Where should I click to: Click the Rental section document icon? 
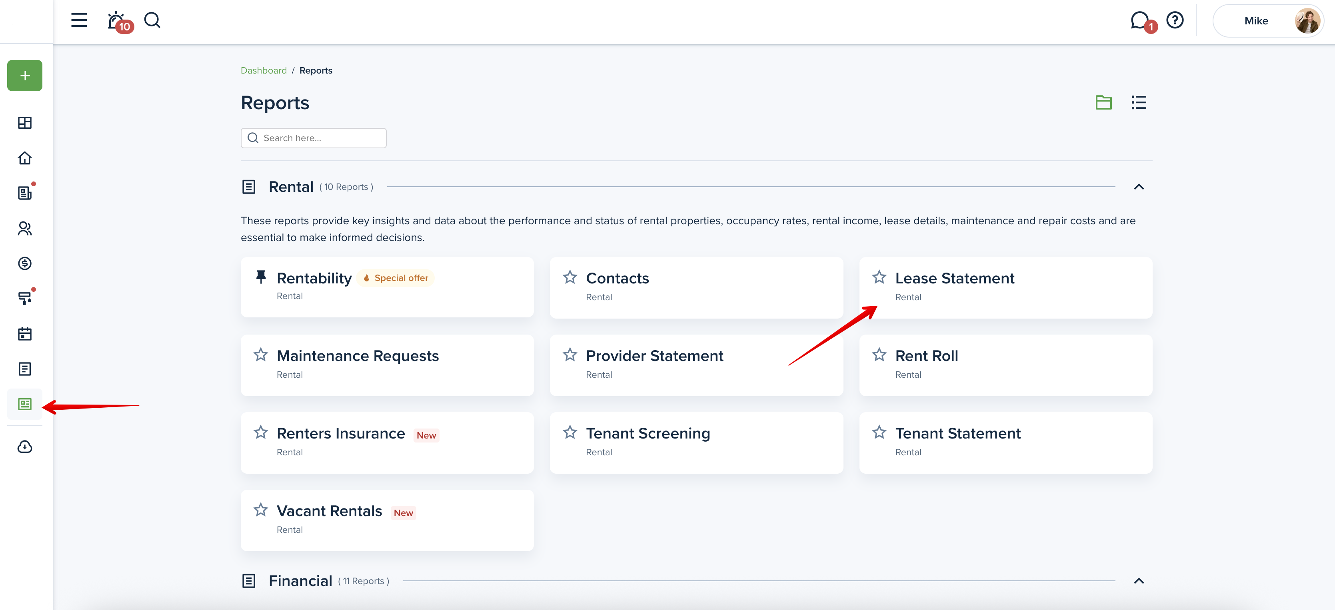(249, 187)
